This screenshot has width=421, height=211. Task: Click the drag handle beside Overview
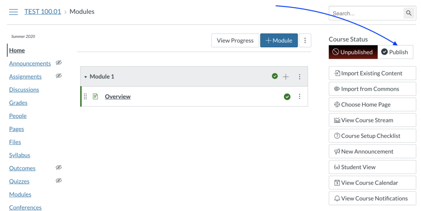coord(86,96)
